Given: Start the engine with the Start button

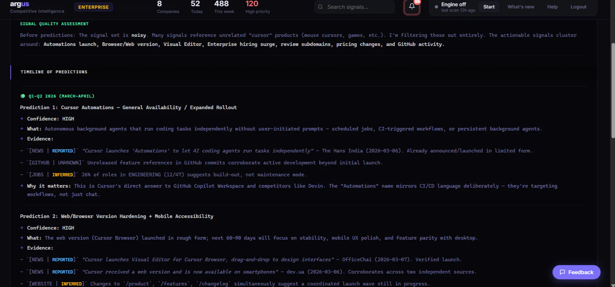Looking at the screenshot, I should 489,7.
